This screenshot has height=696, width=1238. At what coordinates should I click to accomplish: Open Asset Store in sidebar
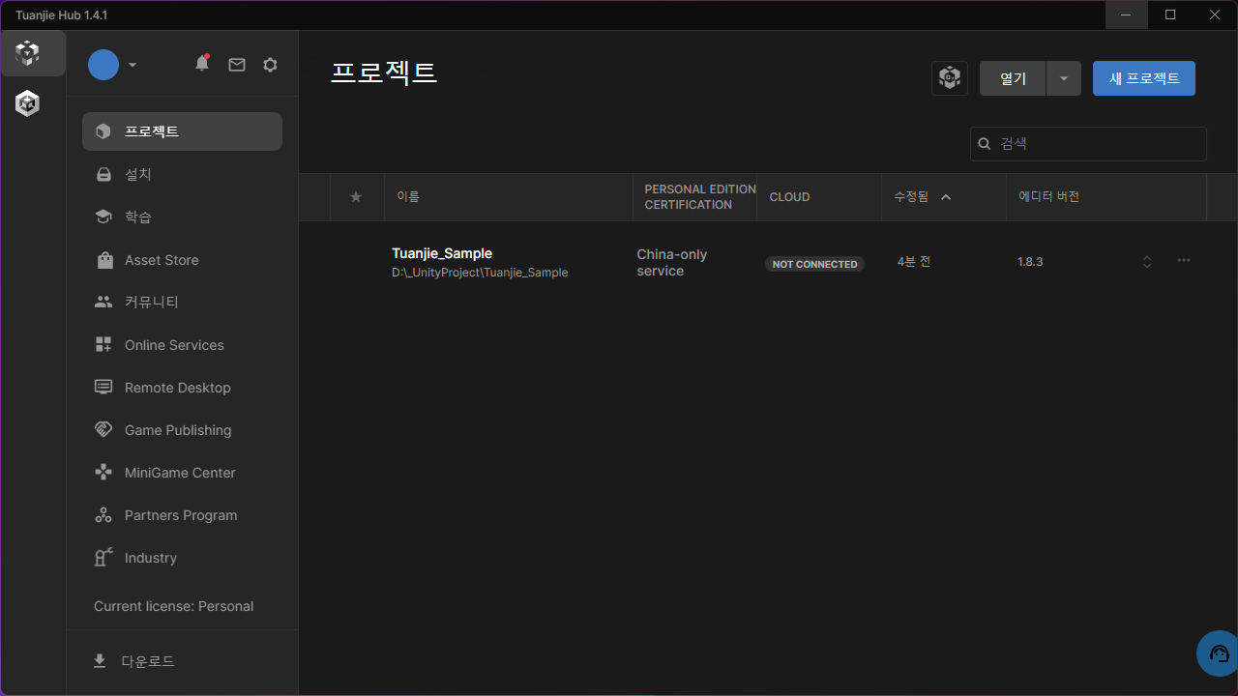coord(182,260)
